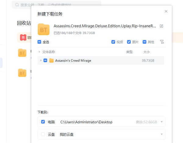
Task: Close the 新建下载任务 dialog
Action: tap(166, 11)
